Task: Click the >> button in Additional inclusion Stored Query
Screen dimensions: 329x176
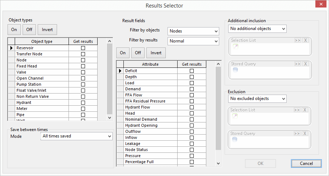Action: click(297, 64)
